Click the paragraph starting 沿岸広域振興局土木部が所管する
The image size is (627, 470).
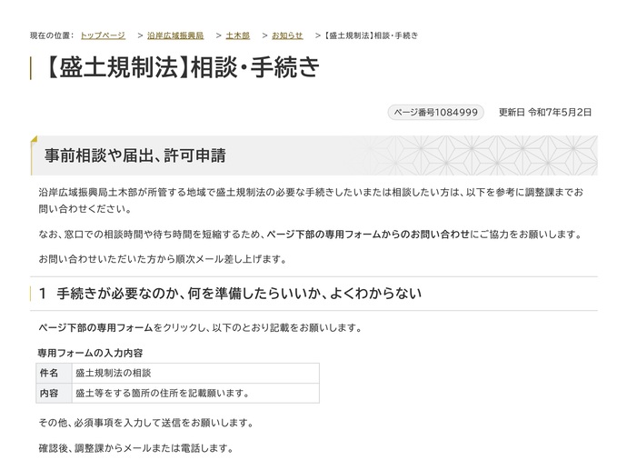coord(311,200)
